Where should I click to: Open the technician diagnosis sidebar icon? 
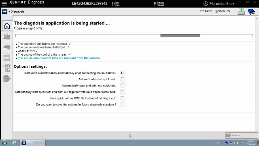[7, 36]
